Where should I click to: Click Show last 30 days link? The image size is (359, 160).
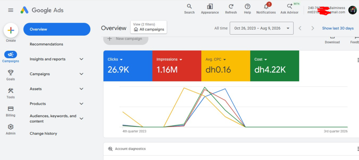coord(338,28)
